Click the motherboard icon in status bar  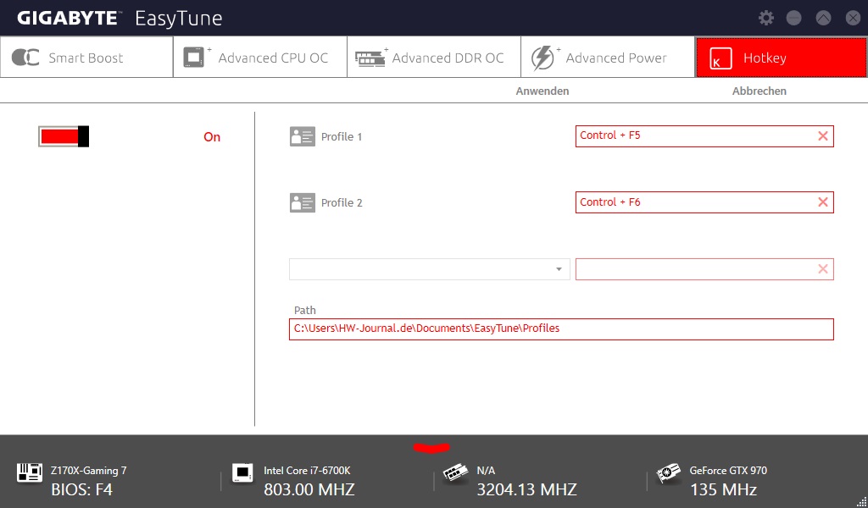[x=30, y=472]
